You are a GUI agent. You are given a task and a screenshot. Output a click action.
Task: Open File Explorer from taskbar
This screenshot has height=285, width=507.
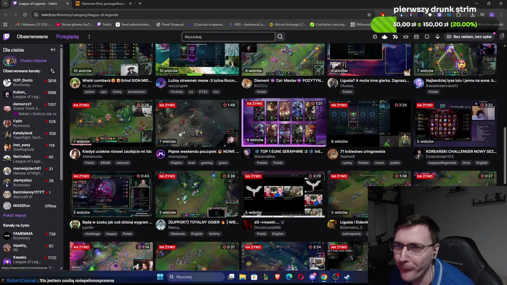pyautogui.click(x=243, y=277)
